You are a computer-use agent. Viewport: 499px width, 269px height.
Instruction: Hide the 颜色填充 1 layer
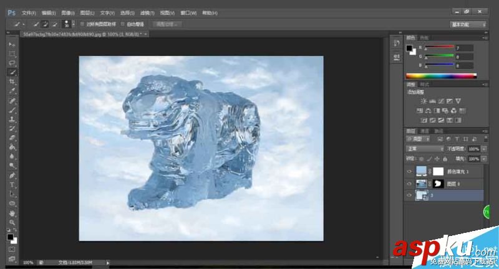coord(409,171)
